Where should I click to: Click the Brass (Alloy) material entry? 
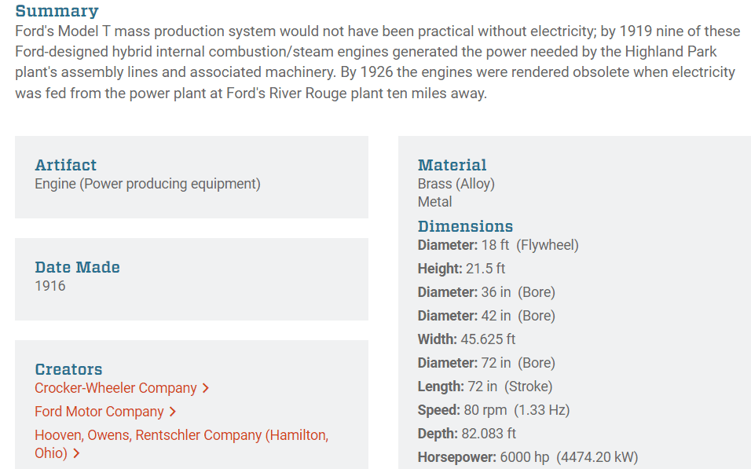tap(456, 184)
